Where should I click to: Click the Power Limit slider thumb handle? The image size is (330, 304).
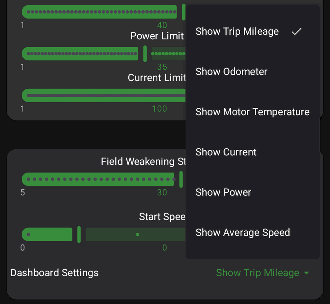145,54
